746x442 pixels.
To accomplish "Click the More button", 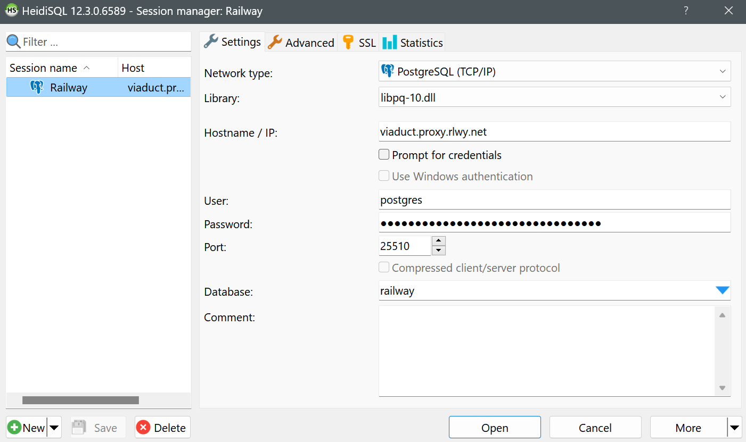I will [x=688, y=428].
